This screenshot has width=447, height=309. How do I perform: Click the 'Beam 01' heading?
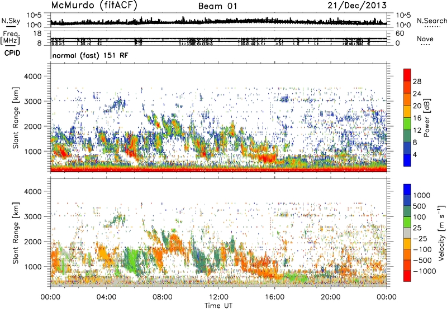click(x=217, y=6)
